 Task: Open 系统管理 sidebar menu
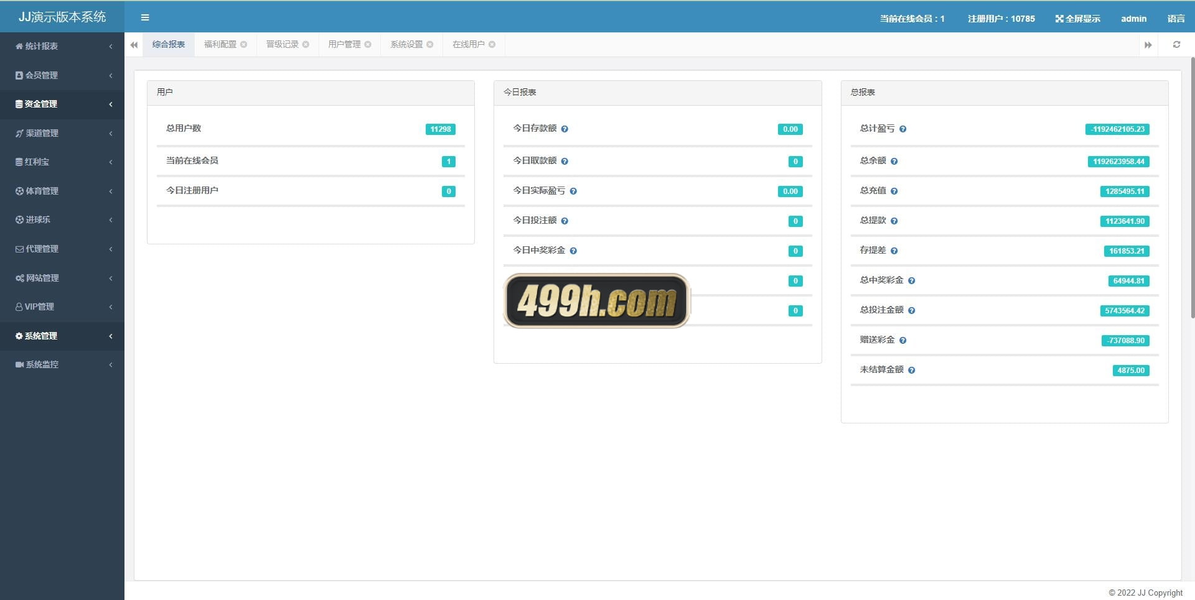click(62, 336)
